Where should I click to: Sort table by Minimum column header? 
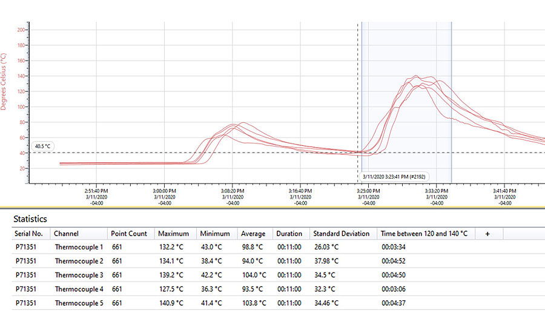215,234
